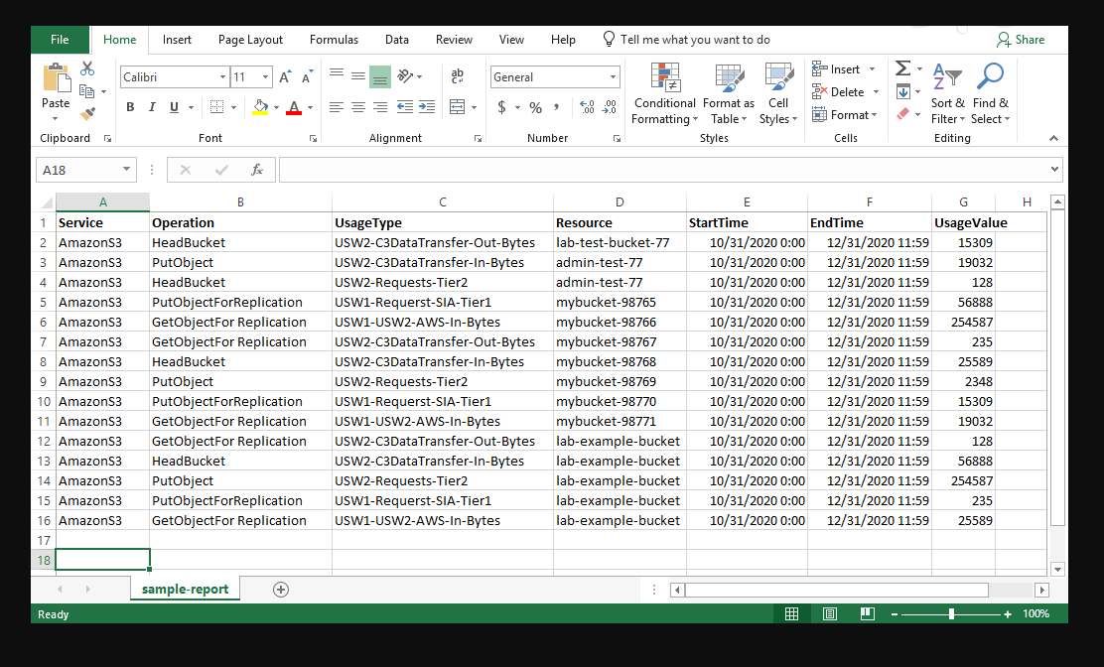
Task: Open Cell Styles dropdown
Action: click(x=778, y=93)
